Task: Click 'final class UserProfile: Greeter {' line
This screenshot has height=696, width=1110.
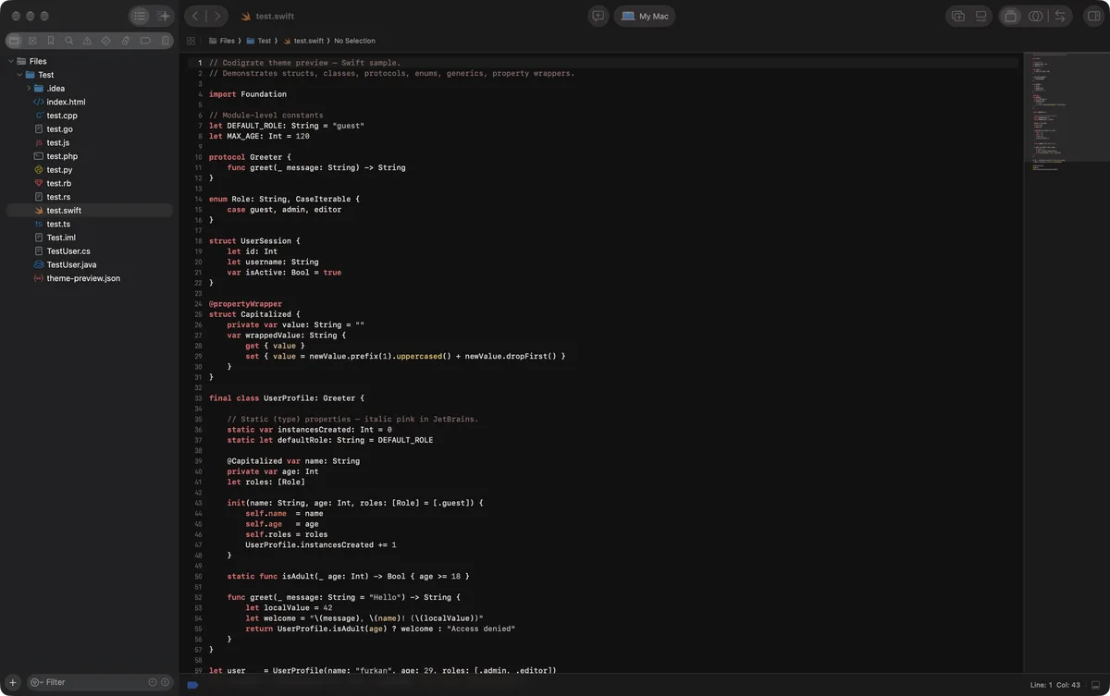Action: click(x=287, y=398)
